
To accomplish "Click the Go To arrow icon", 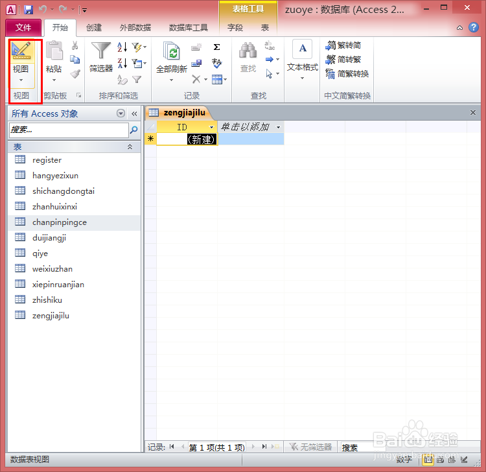I will (x=270, y=59).
